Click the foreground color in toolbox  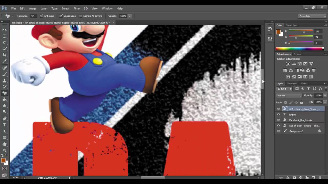click(3, 160)
